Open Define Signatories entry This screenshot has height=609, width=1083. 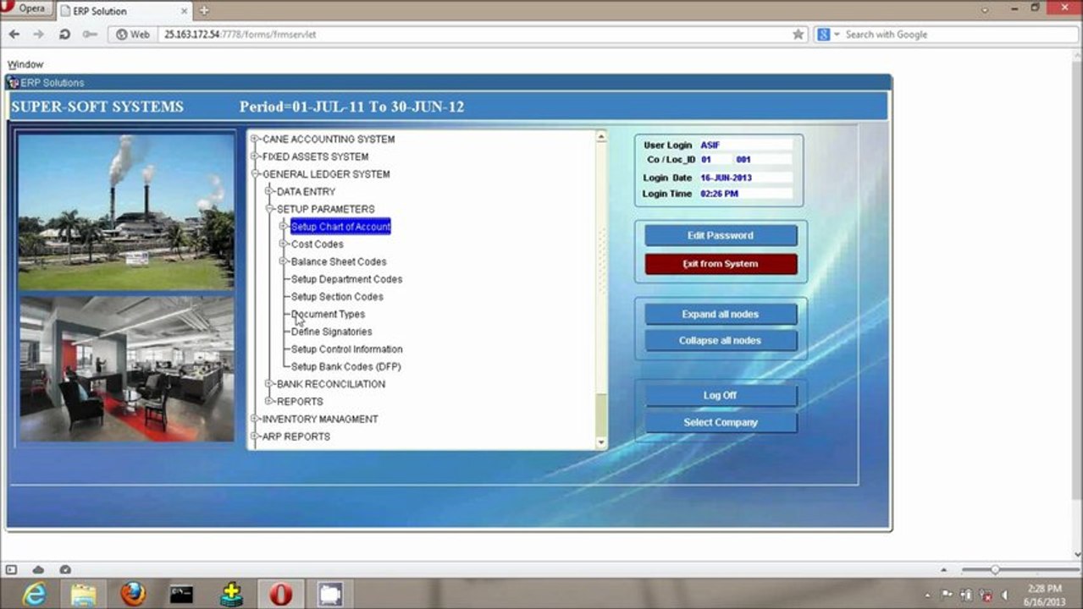click(x=331, y=332)
